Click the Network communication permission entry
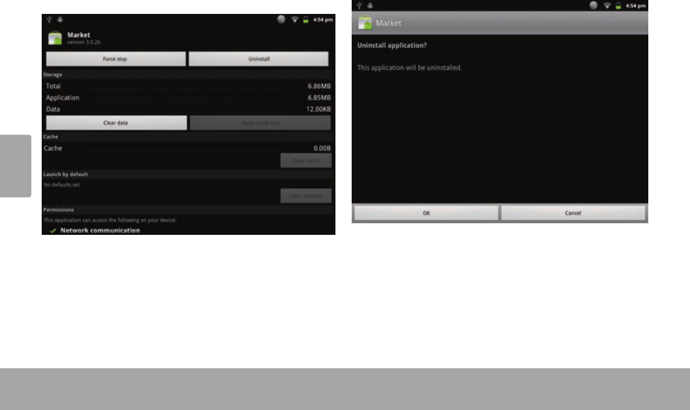 tap(100, 230)
